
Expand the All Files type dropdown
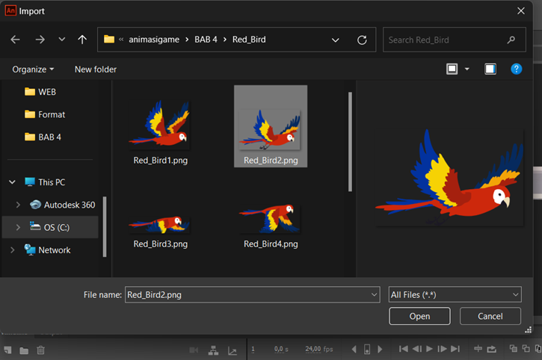515,295
